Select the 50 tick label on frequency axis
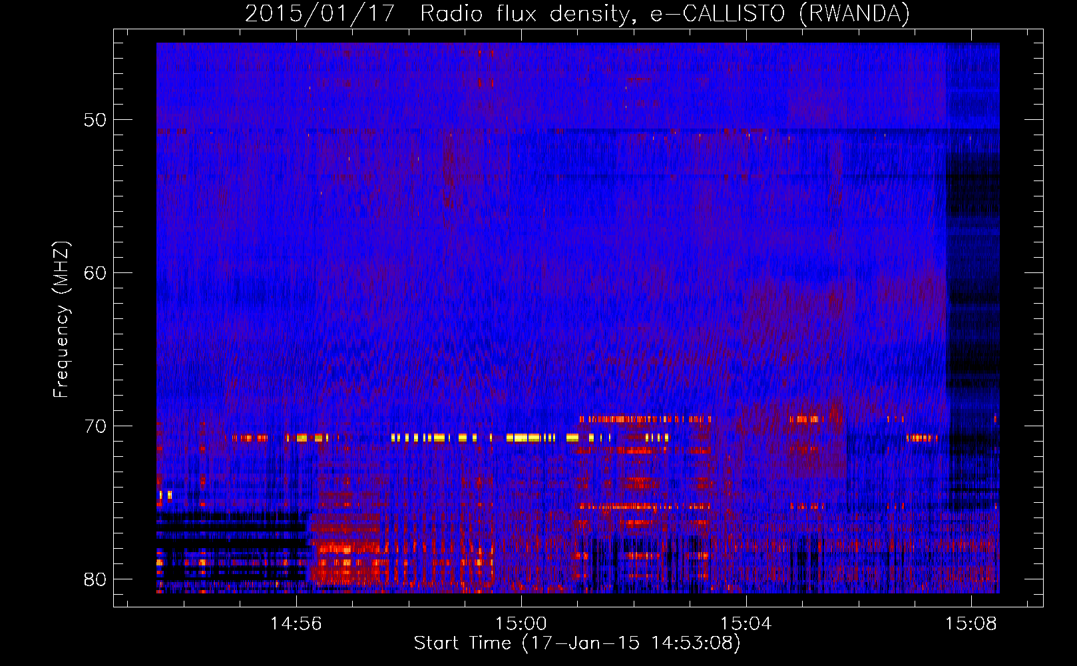Image resolution: width=1077 pixels, height=666 pixels. pos(96,121)
